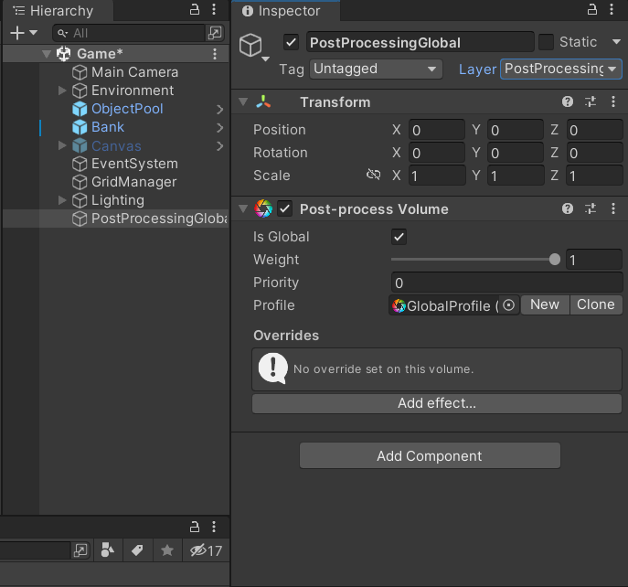Image resolution: width=628 pixels, height=587 pixels.
Task: Open Transform presets icon
Action: tap(590, 101)
